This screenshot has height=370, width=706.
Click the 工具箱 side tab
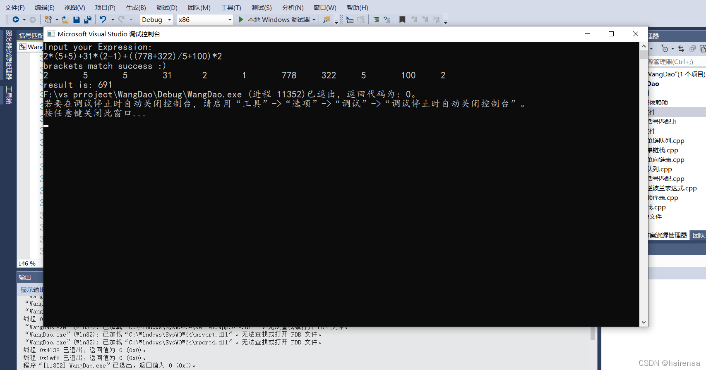(x=9, y=95)
